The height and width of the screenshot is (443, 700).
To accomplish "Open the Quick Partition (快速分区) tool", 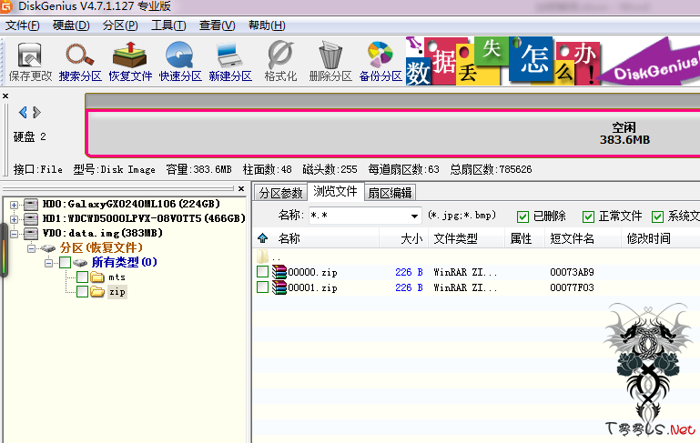I will 180,61.
